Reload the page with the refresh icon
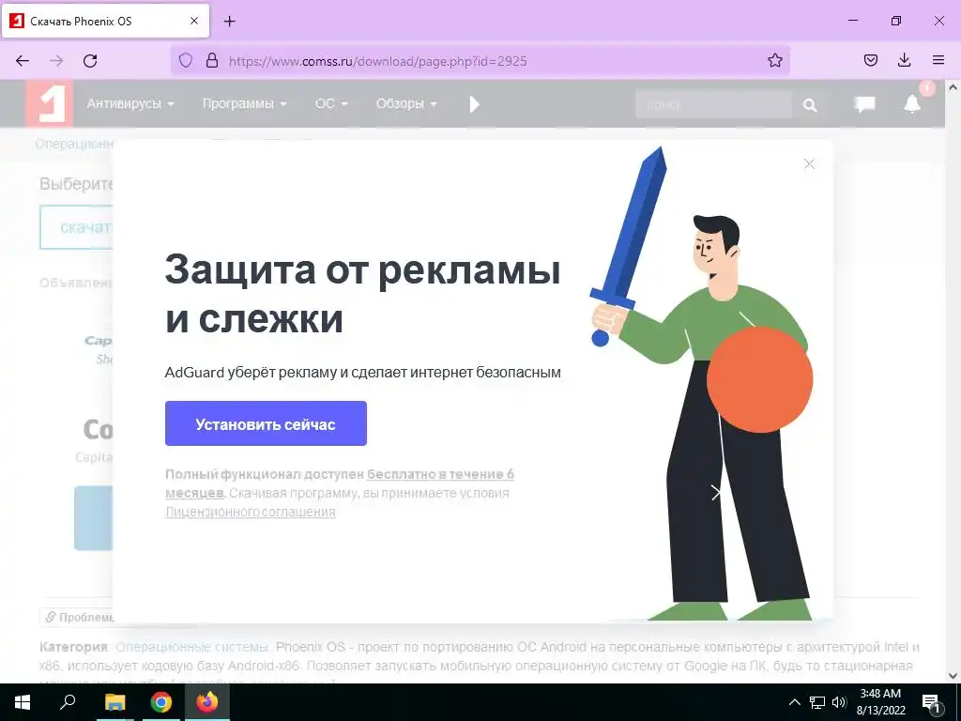Image resolution: width=961 pixels, height=721 pixels. point(90,61)
